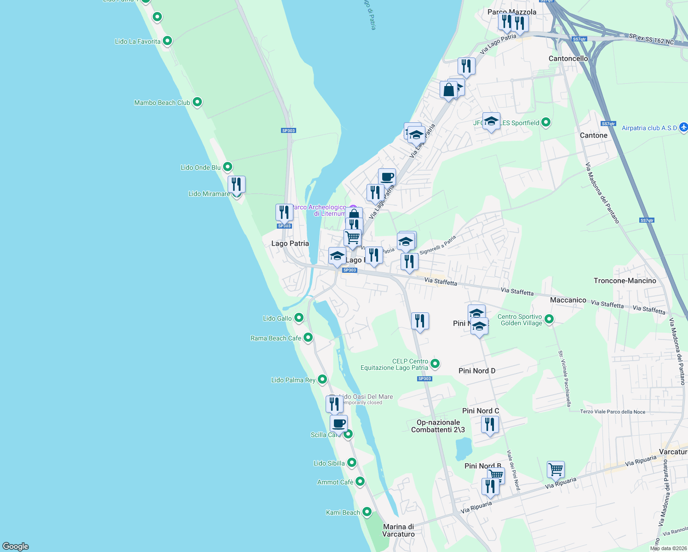Click the grocery cart pin in Lago Patria center
This screenshot has width=688, height=552.
pos(352,237)
